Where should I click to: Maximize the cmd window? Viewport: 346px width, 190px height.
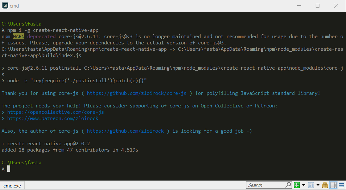pyautogui.click(x=318, y=6)
